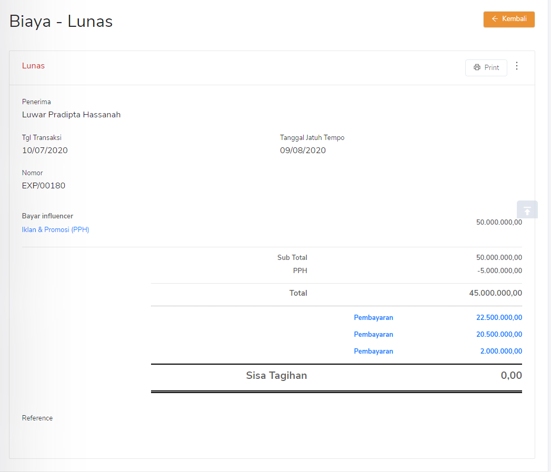Open the Pembayaran link for 2.000.000,00
This screenshot has width=551, height=472.
[373, 351]
